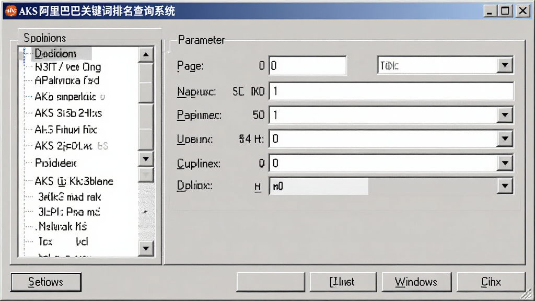The image size is (535, 301).
Task: Maximize the AKS window
Action: point(505,11)
